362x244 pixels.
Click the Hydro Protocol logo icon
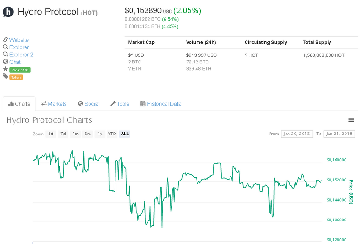pyautogui.click(x=8, y=12)
